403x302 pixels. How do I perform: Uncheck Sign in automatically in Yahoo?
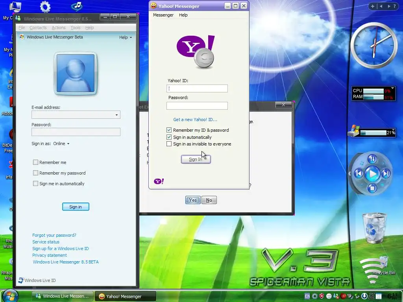[x=169, y=137]
